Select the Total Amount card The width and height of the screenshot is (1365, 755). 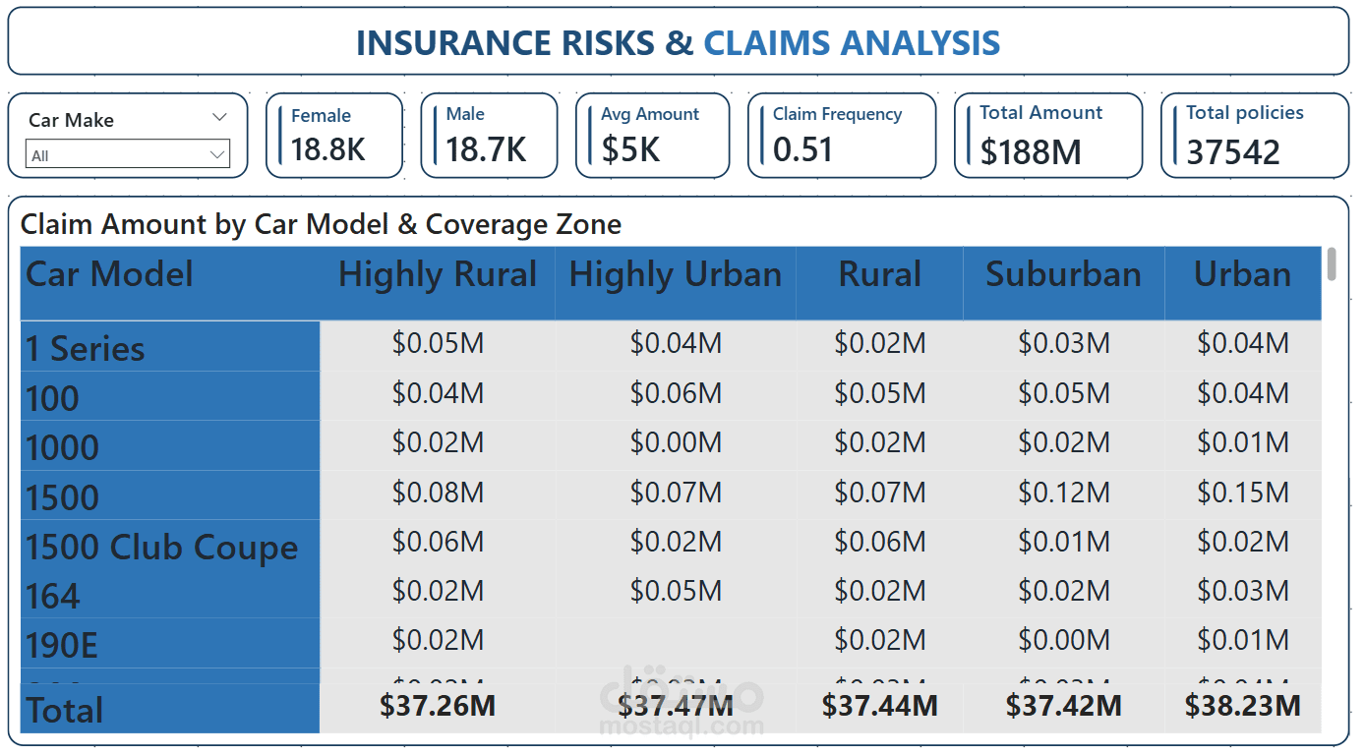pos(1047,136)
